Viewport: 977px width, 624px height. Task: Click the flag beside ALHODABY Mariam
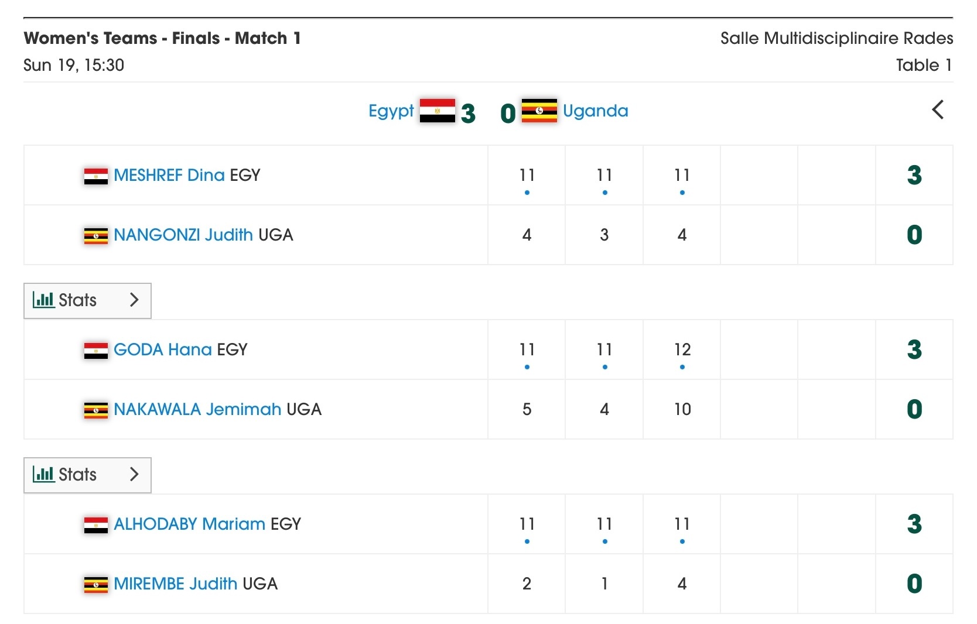click(96, 524)
